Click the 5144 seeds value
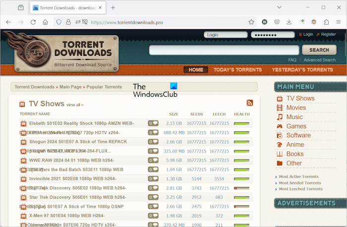 click(196, 178)
